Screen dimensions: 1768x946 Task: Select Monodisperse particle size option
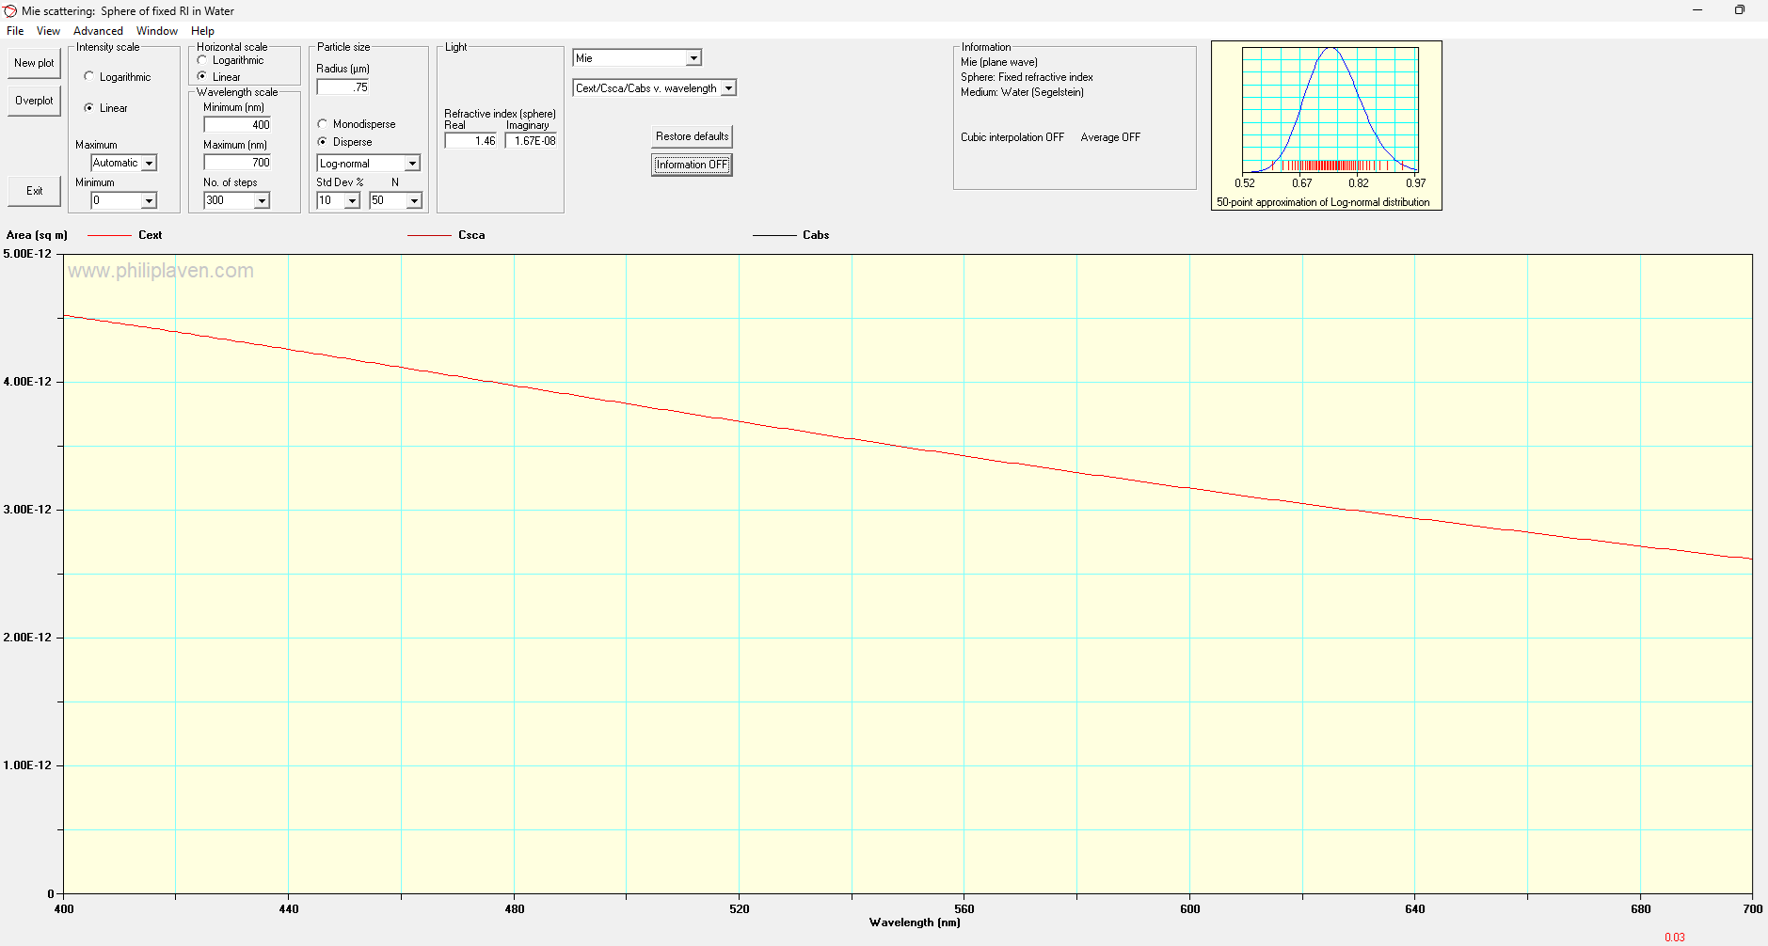(323, 124)
